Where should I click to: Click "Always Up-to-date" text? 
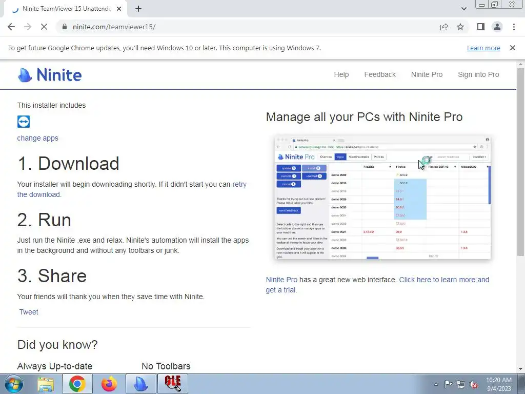click(54, 366)
